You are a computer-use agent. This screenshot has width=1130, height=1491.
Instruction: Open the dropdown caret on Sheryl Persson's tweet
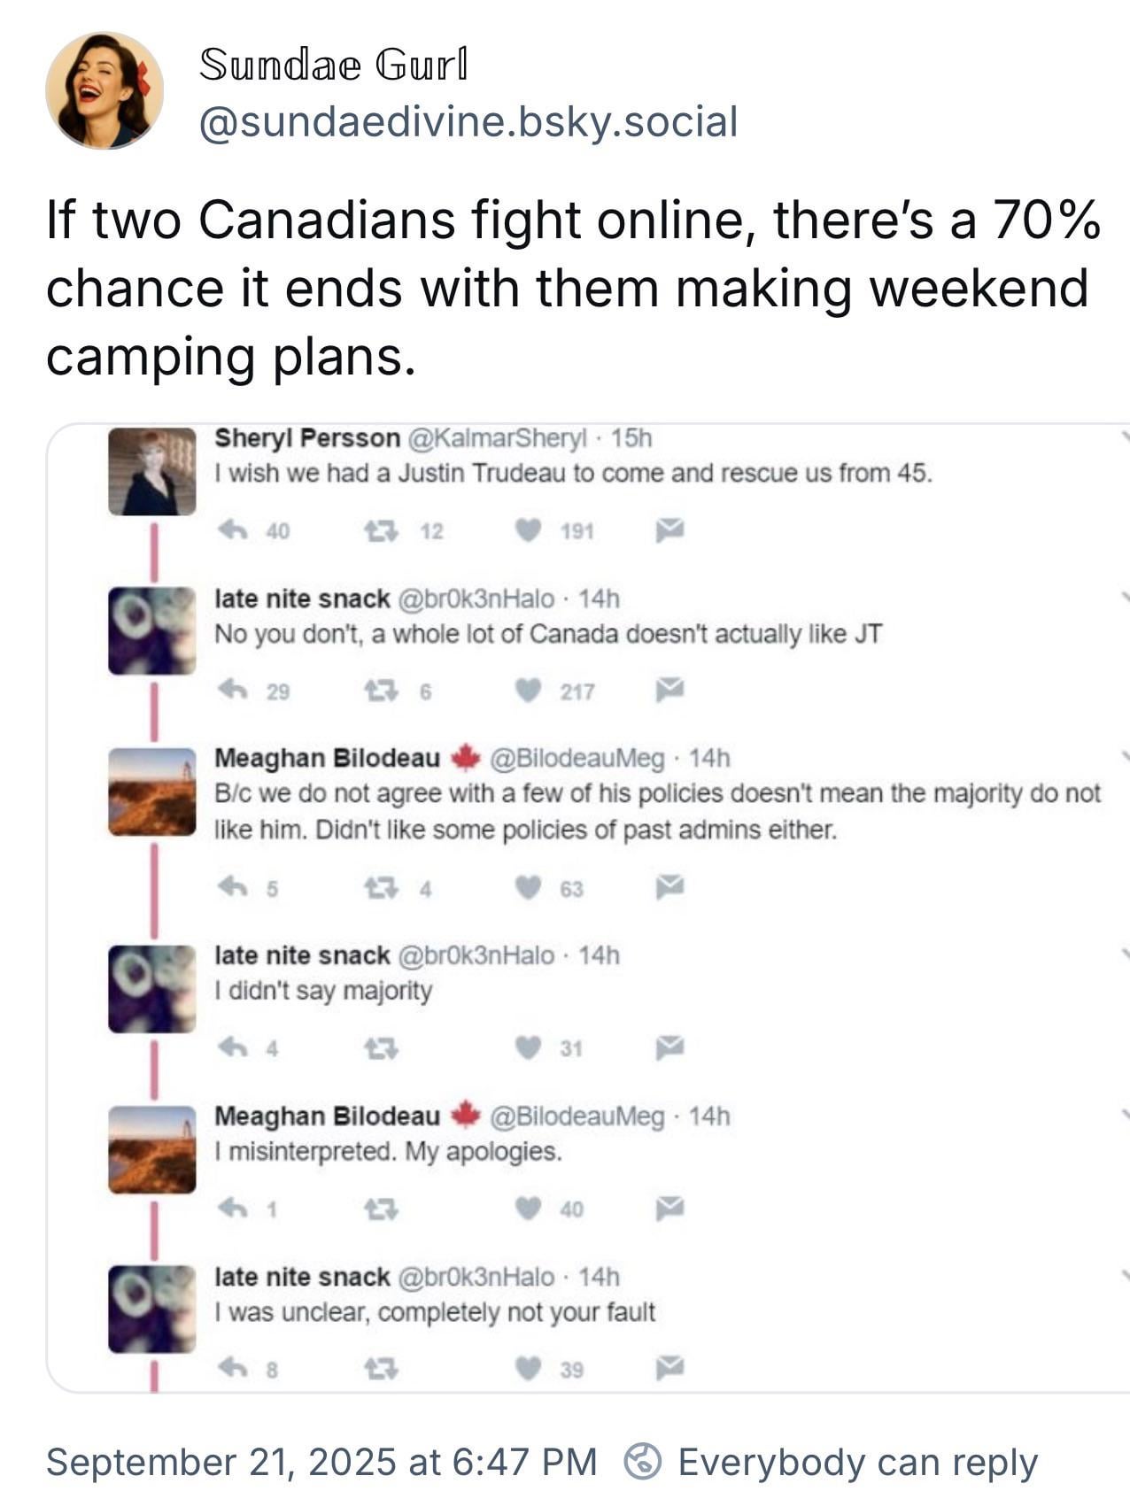[x=1124, y=436]
